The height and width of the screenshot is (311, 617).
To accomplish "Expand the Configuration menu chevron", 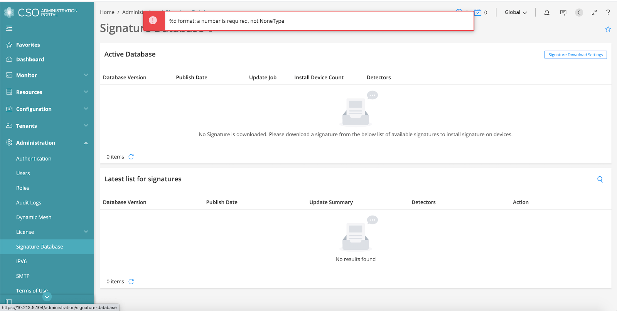I will click(86, 109).
